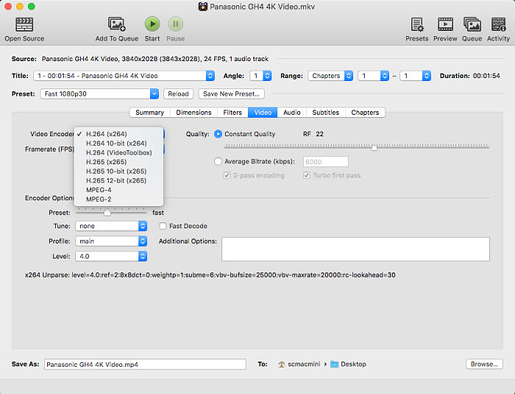Click the Browse... button
This screenshot has height=394, width=515.
(x=484, y=364)
